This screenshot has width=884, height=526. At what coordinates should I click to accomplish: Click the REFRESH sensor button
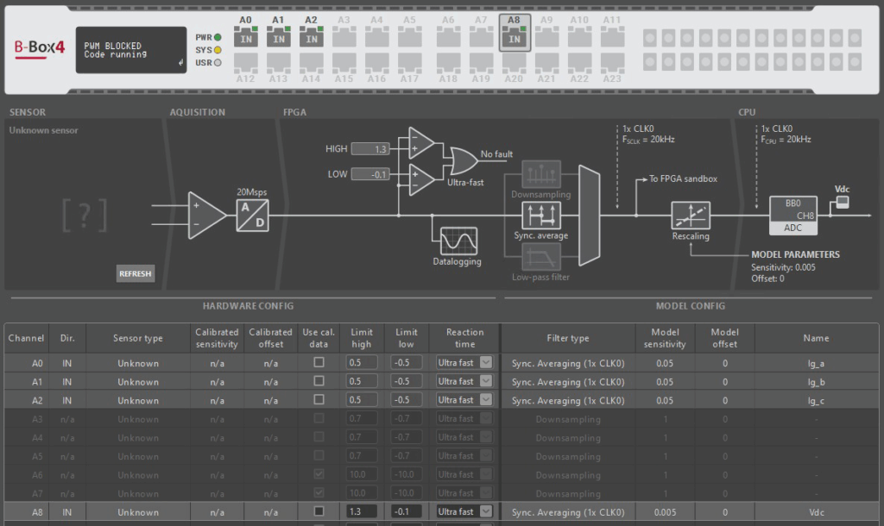click(135, 274)
